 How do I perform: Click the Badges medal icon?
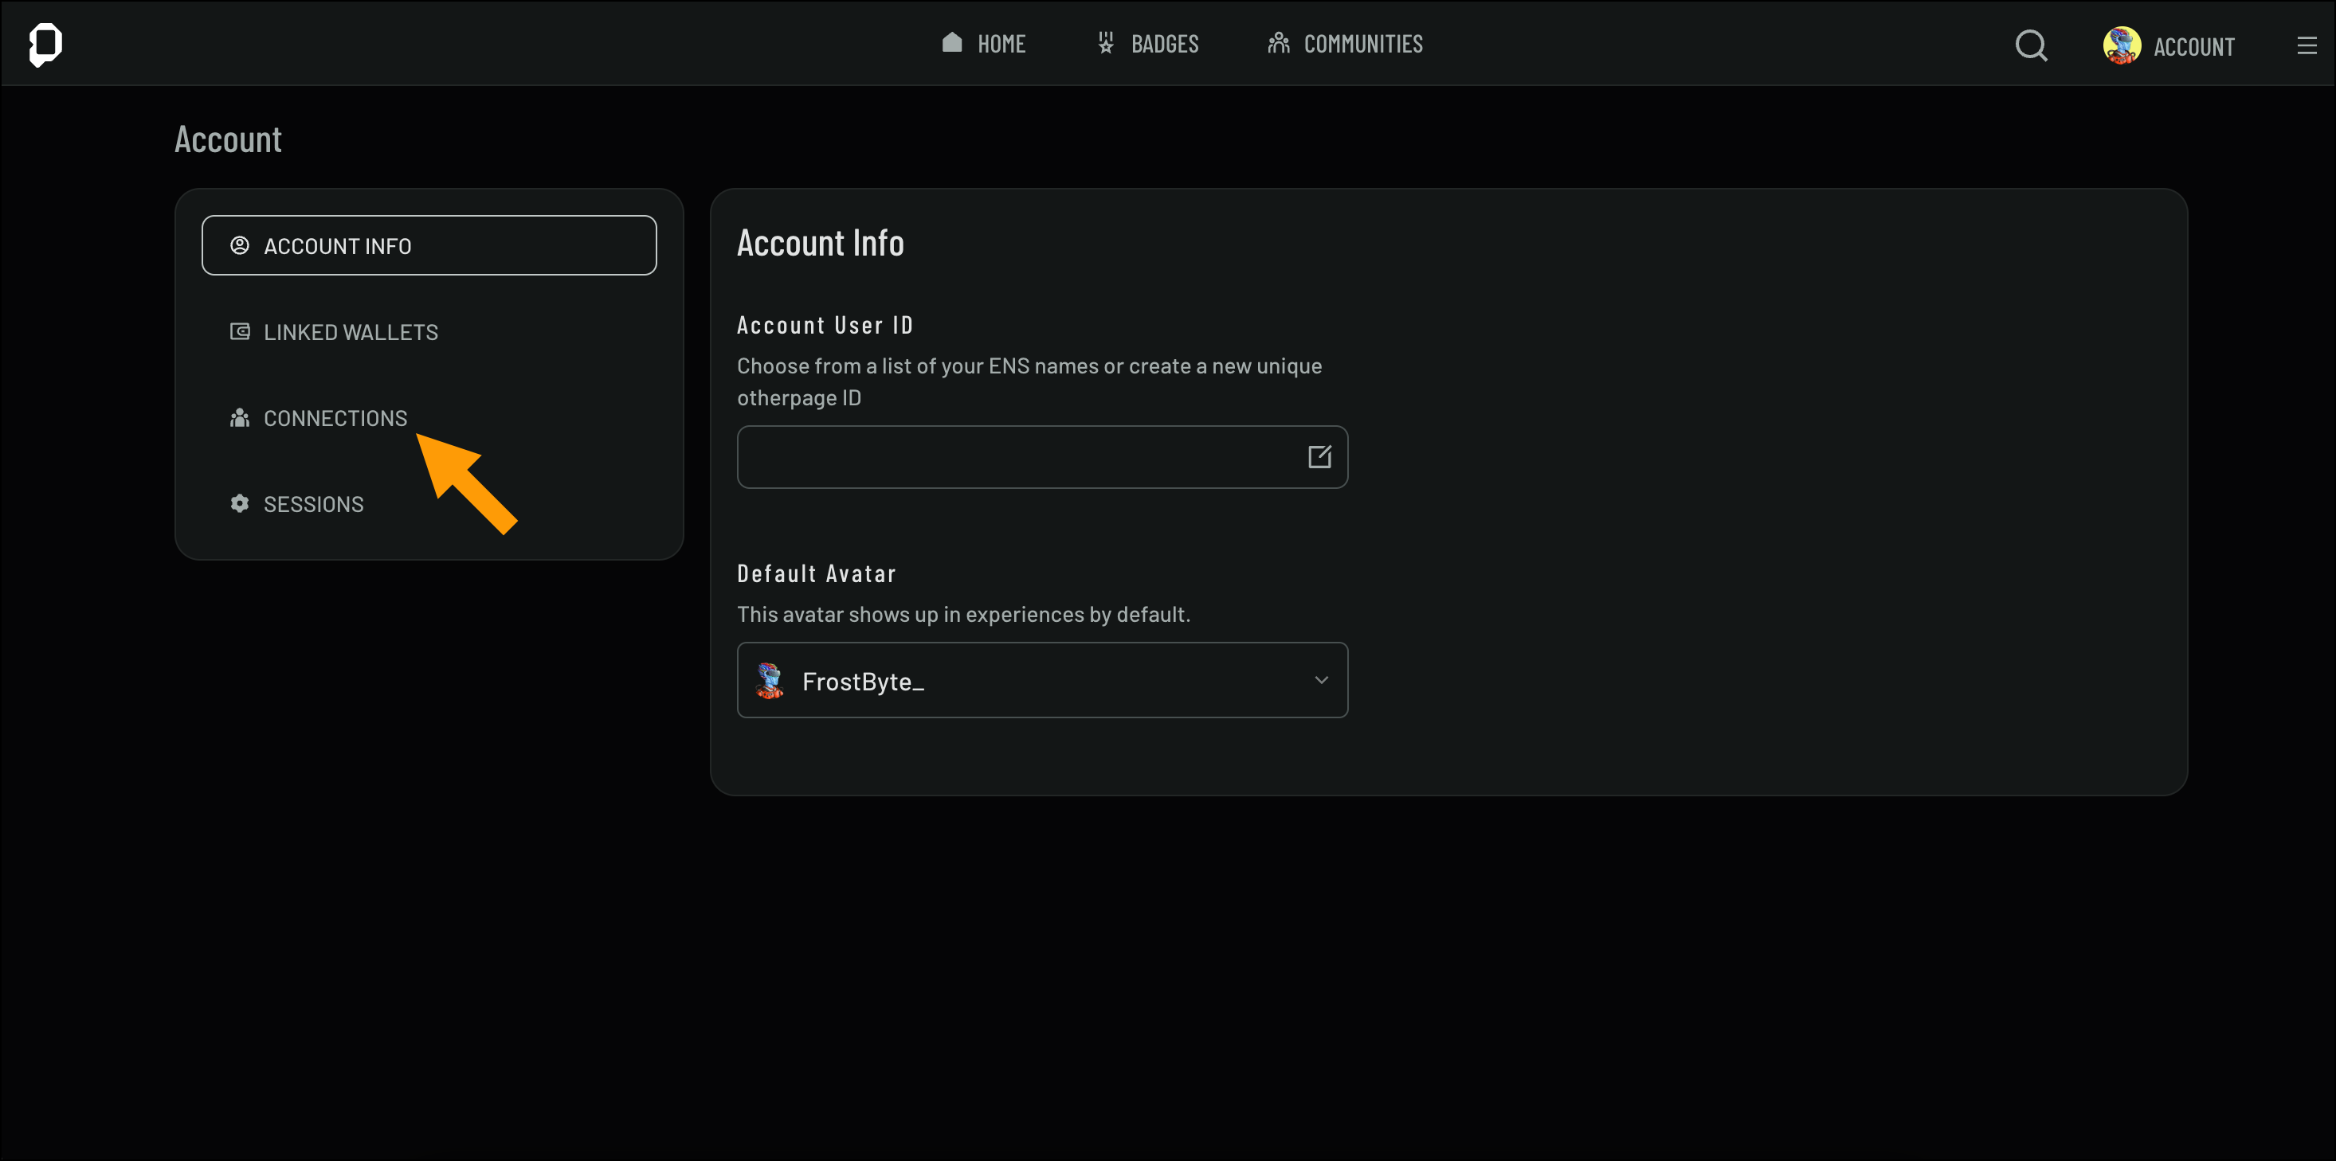(x=1105, y=42)
